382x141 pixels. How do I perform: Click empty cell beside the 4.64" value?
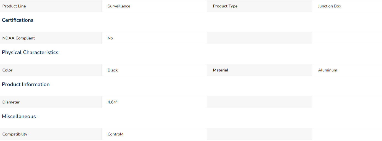click(x=259, y=102)
